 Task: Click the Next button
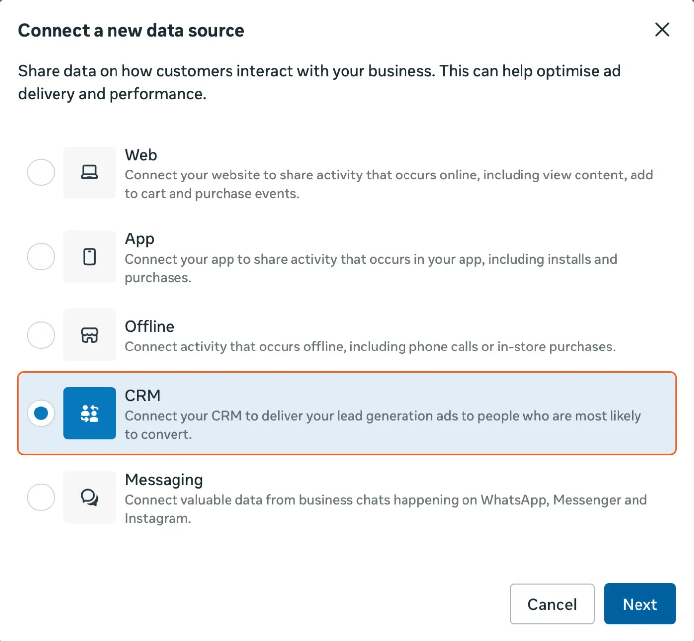[639, 604]
